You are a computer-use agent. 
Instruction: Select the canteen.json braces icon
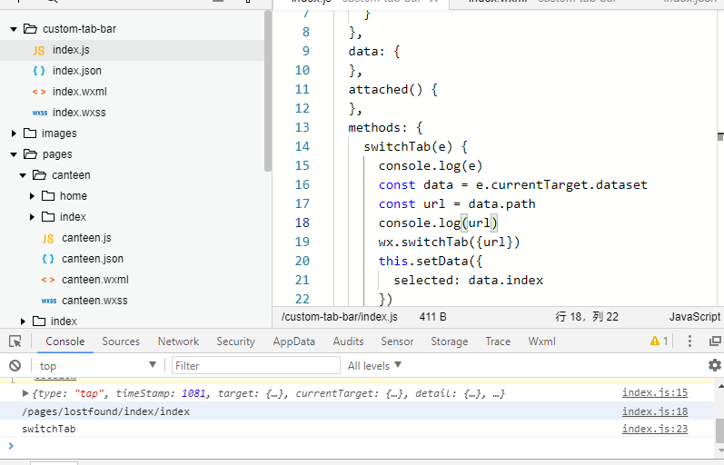coord(48,259)
